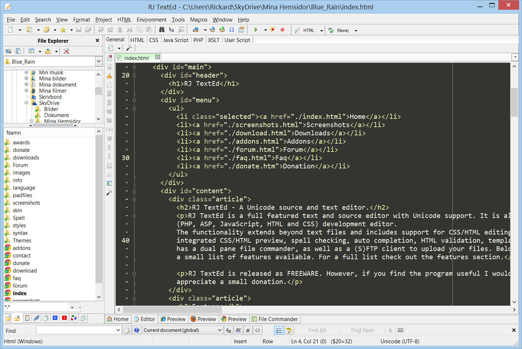
Task: Click the red record macro icon
Action: coord(282,30)
